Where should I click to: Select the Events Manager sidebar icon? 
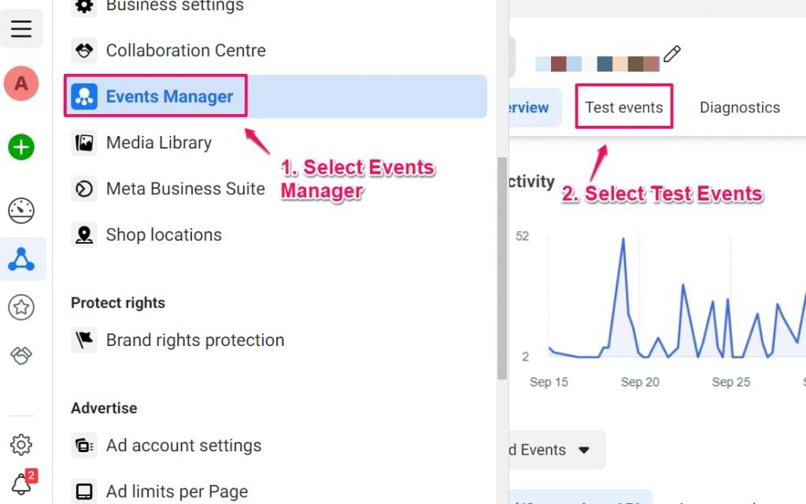coord(21,259)
